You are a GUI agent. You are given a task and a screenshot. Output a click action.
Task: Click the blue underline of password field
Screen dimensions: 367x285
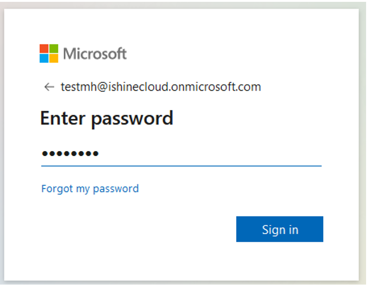tap(181, 166)
